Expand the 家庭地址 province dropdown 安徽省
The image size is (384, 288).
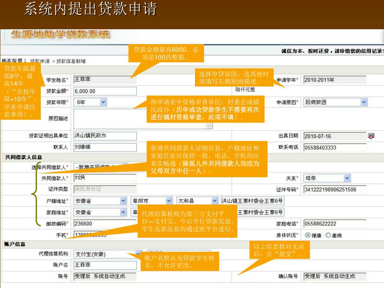123,212
